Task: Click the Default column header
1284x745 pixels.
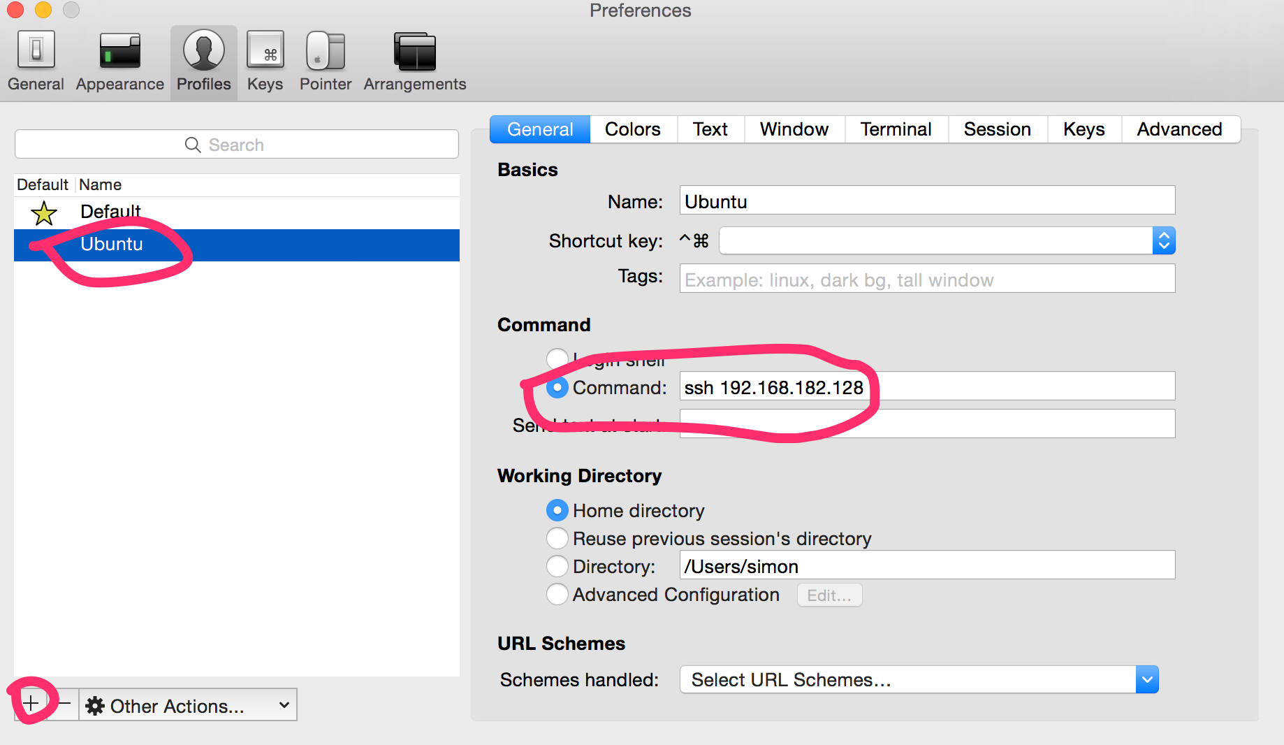Action: coord(43,185)
